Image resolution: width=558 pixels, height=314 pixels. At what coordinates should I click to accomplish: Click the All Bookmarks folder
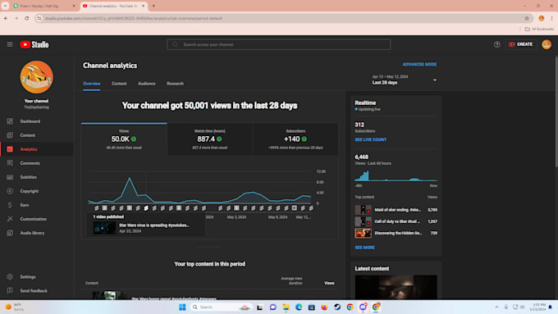click(539, 29)
